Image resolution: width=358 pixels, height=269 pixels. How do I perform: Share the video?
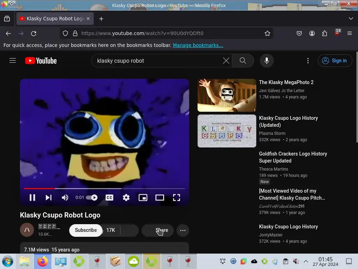[158, 230]
